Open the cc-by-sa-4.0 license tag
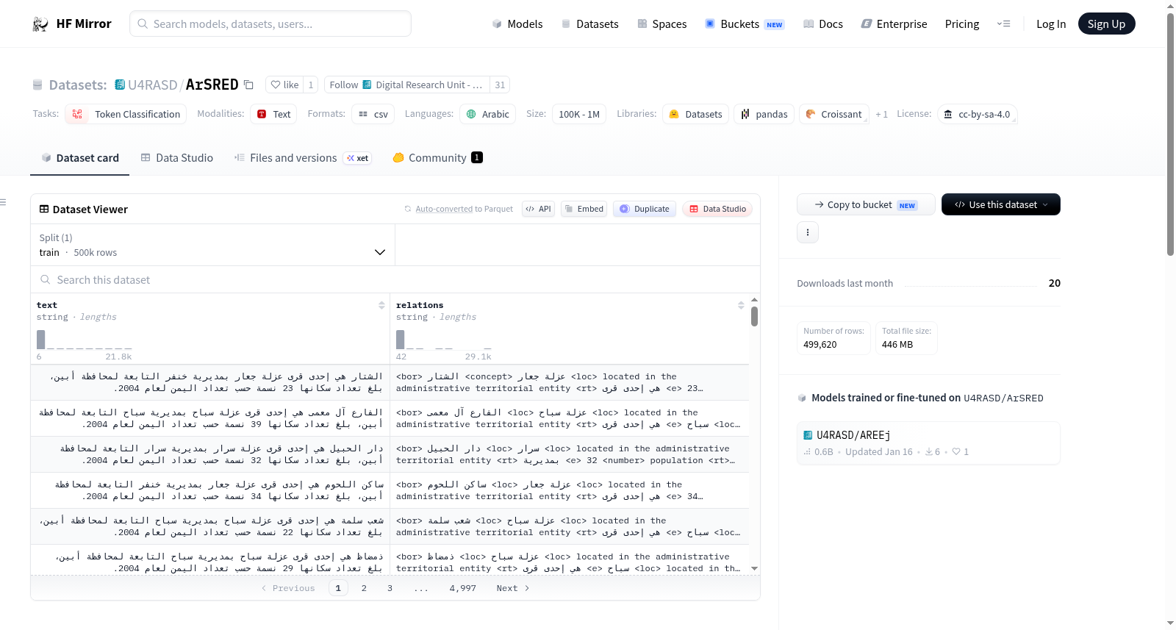 tap(977, 114)
